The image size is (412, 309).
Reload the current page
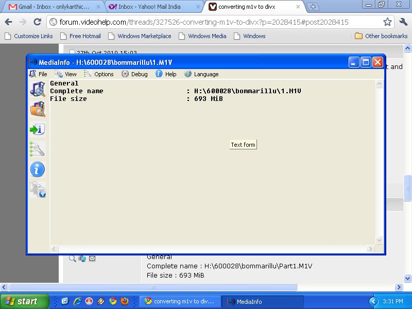point(38,22)
